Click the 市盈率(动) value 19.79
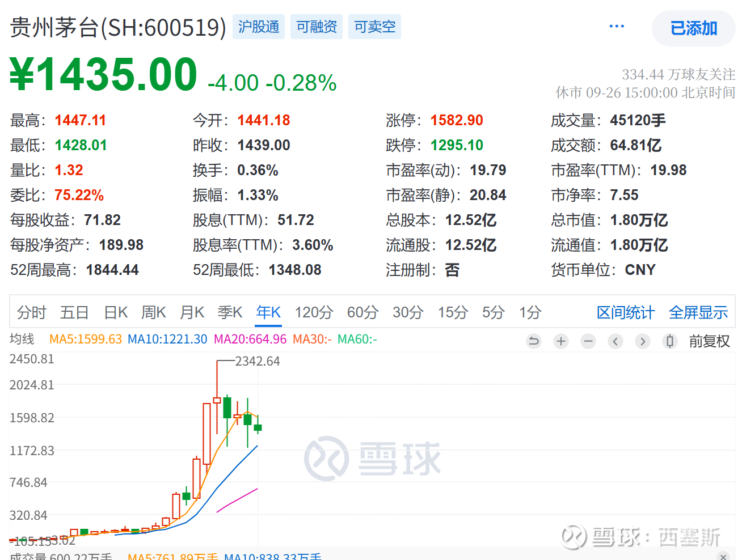742x560 pixels. [488, 170]
